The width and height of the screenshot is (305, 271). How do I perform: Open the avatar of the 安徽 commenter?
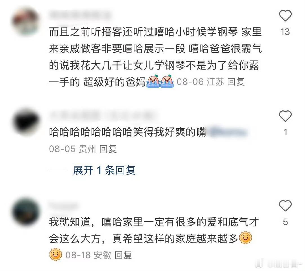[x=26, y=212]
